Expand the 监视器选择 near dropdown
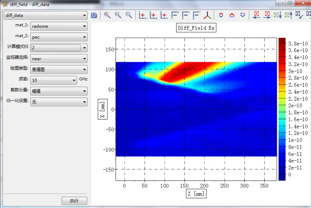 click(x=59, y=59)
